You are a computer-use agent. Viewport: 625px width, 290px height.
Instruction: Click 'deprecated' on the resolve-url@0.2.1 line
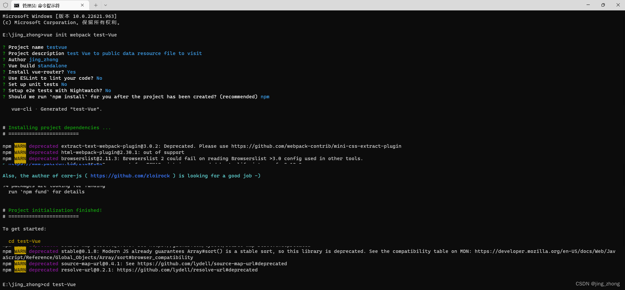44,270
